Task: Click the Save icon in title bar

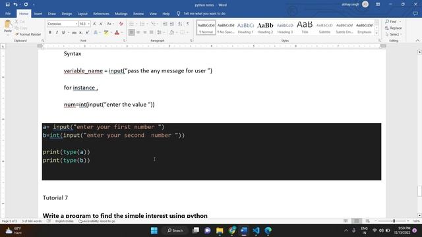Action: pos(7,5)
